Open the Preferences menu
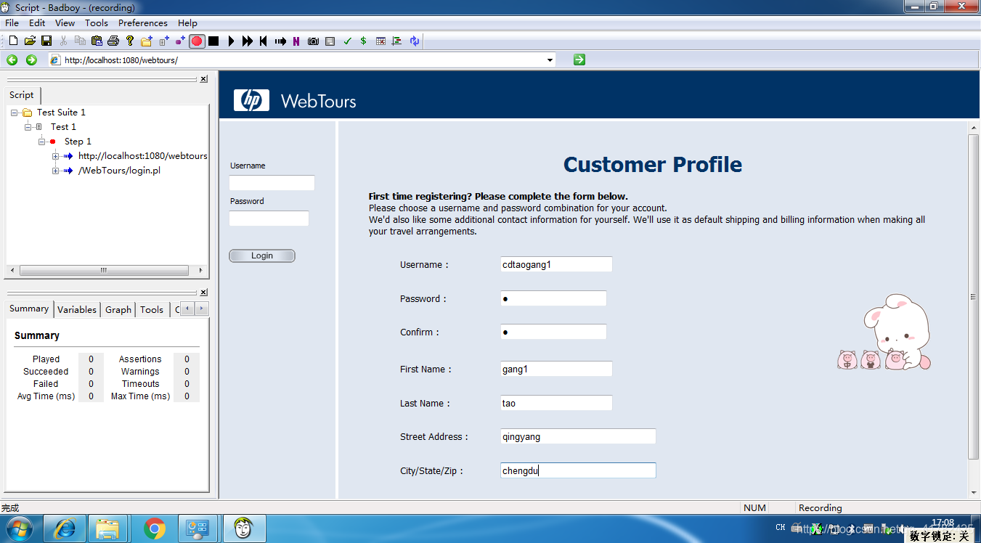This screenshot has height=543, width=981. (x=143, y=23)
